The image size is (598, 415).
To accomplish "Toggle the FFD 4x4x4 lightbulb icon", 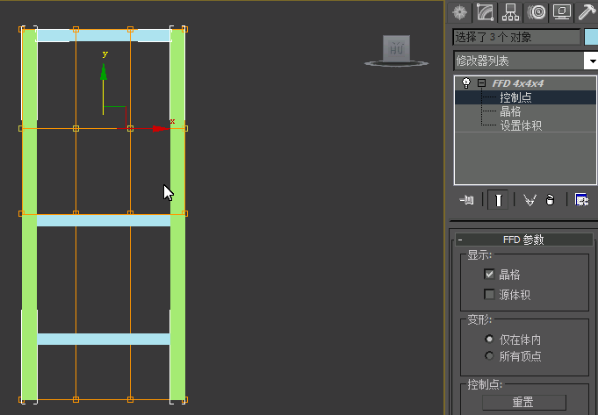I will pyautogui.click(x=465, y=82).
